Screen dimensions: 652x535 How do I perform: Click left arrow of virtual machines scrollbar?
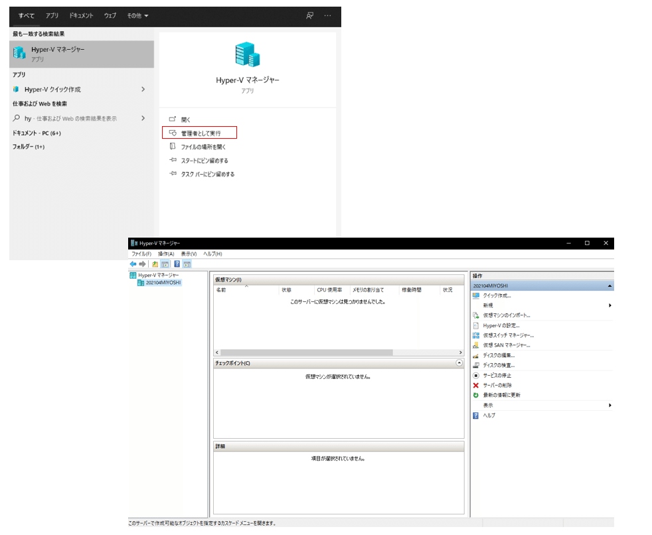point(217,352)
